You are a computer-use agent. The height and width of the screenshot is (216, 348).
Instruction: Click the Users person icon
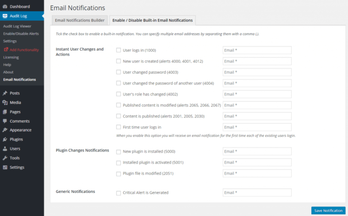5,149
